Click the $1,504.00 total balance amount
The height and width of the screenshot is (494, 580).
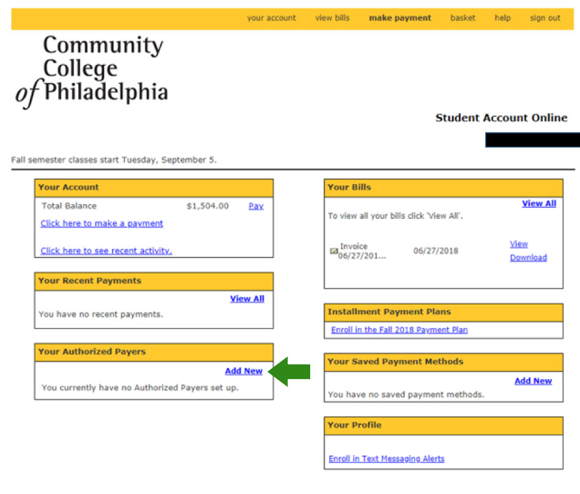click(x=207, y=206)
